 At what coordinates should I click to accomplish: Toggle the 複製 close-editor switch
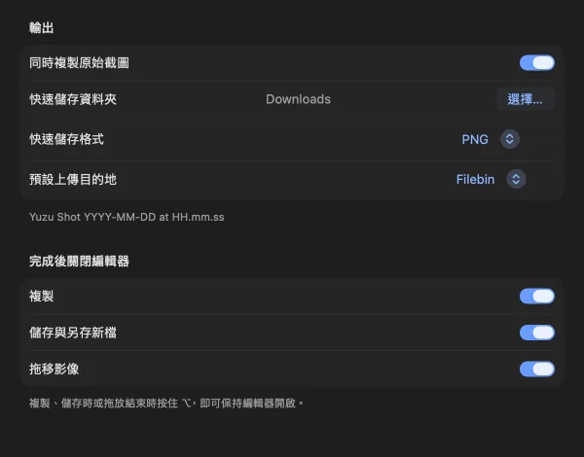(x=537, y=297)
